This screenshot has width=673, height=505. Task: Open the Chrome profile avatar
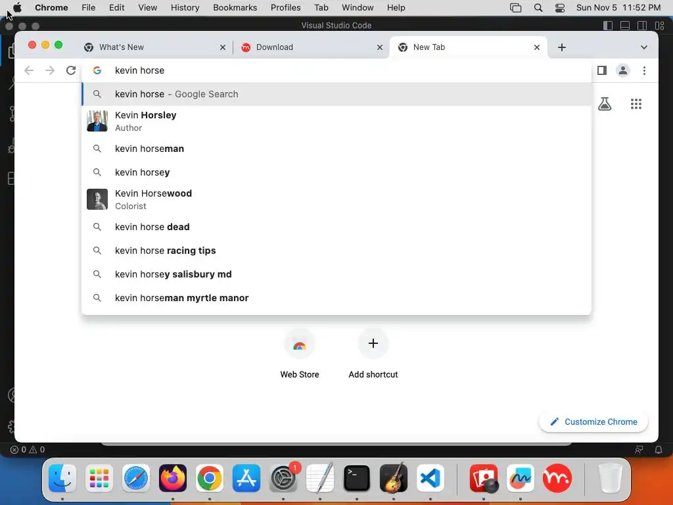[x=623, y=70]
